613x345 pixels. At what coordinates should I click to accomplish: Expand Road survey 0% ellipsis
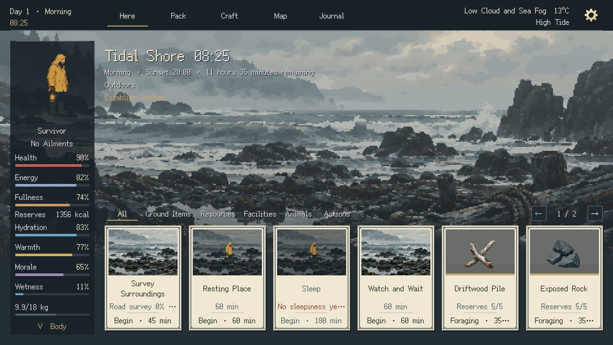(172, 307)
